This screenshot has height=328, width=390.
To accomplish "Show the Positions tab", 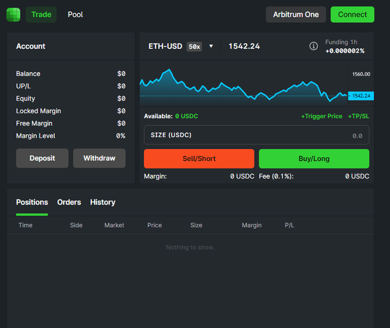I will pos(32,202).
